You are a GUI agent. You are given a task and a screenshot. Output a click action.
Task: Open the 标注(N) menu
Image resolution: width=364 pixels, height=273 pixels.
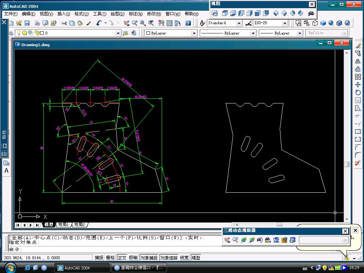[x=135, y=14]
